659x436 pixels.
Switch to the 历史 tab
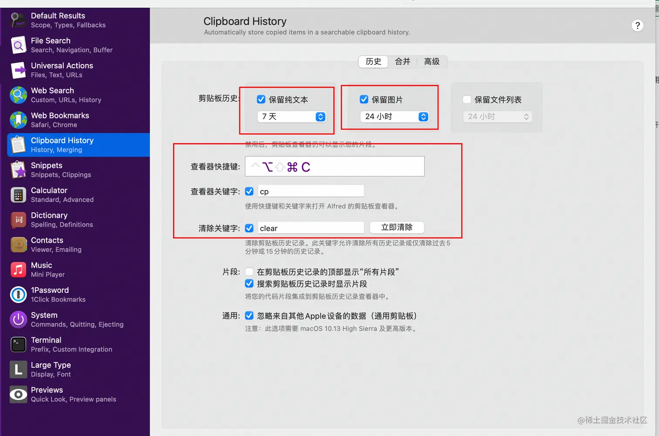[x=374, y=61]
